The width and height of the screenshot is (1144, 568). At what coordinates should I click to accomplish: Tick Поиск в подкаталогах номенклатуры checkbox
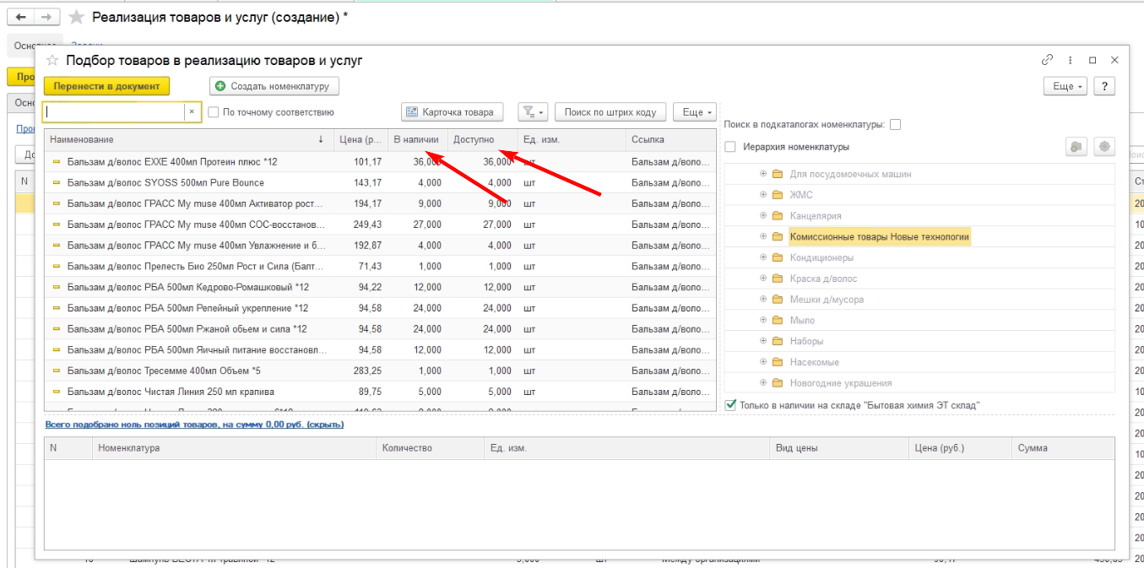896,125
